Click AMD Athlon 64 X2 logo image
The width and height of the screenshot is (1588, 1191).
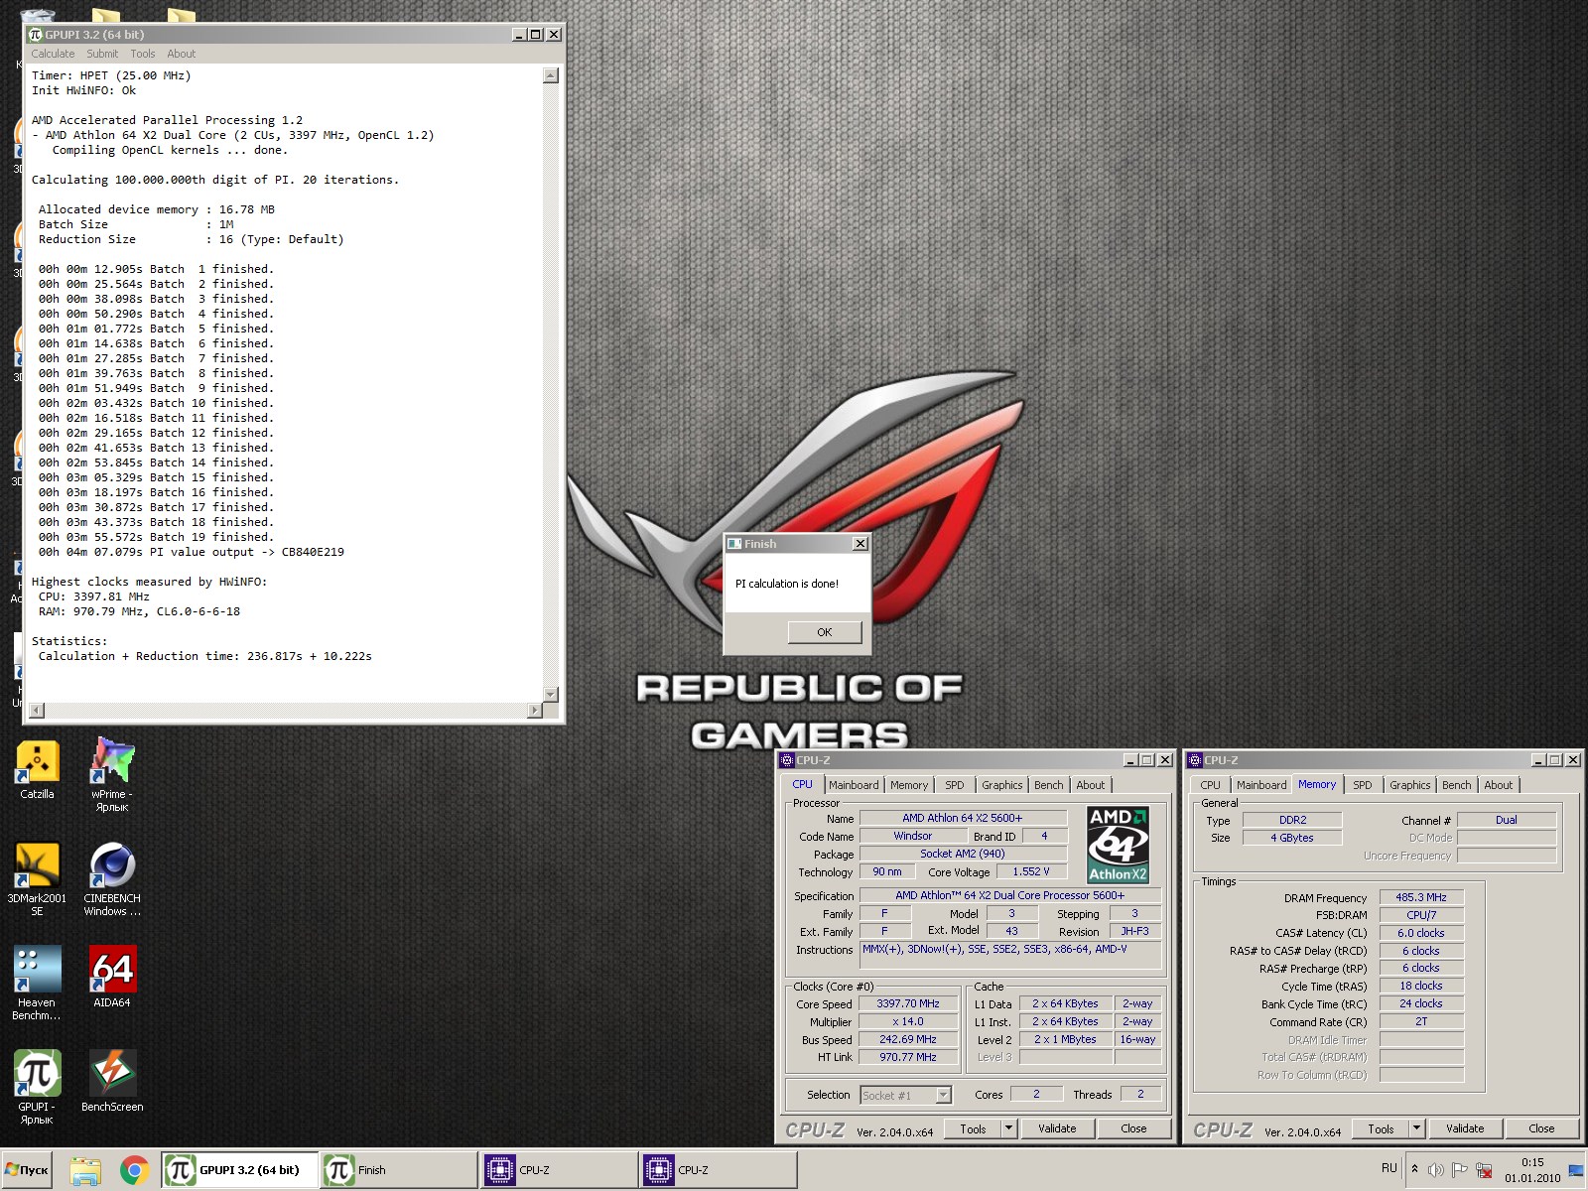point(1118,845)
